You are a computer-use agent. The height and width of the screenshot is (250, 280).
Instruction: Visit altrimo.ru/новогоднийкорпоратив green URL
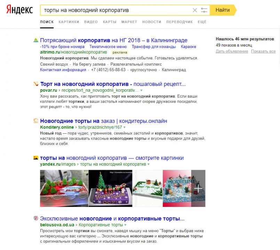(x=73, y=52)
